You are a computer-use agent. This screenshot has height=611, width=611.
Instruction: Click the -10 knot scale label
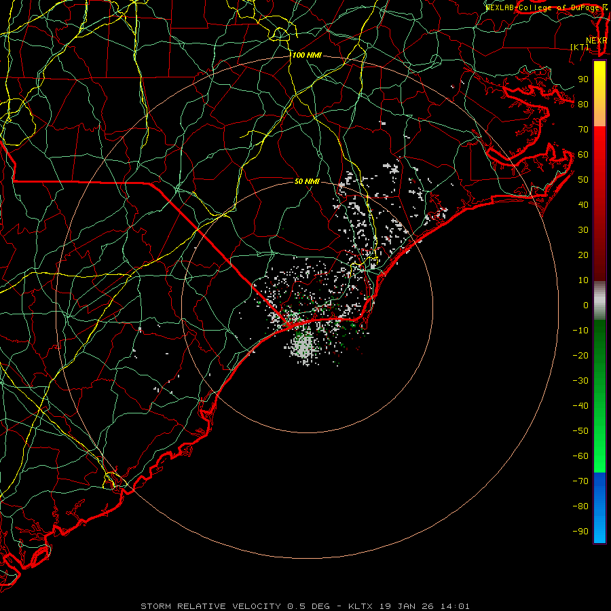[x=580, y=331]
